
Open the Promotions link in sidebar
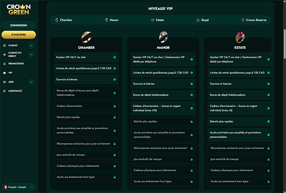16,64
